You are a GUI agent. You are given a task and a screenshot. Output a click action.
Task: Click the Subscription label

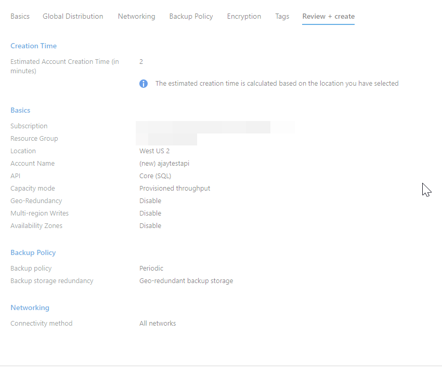pyautogui.click(x=29, y=126)
